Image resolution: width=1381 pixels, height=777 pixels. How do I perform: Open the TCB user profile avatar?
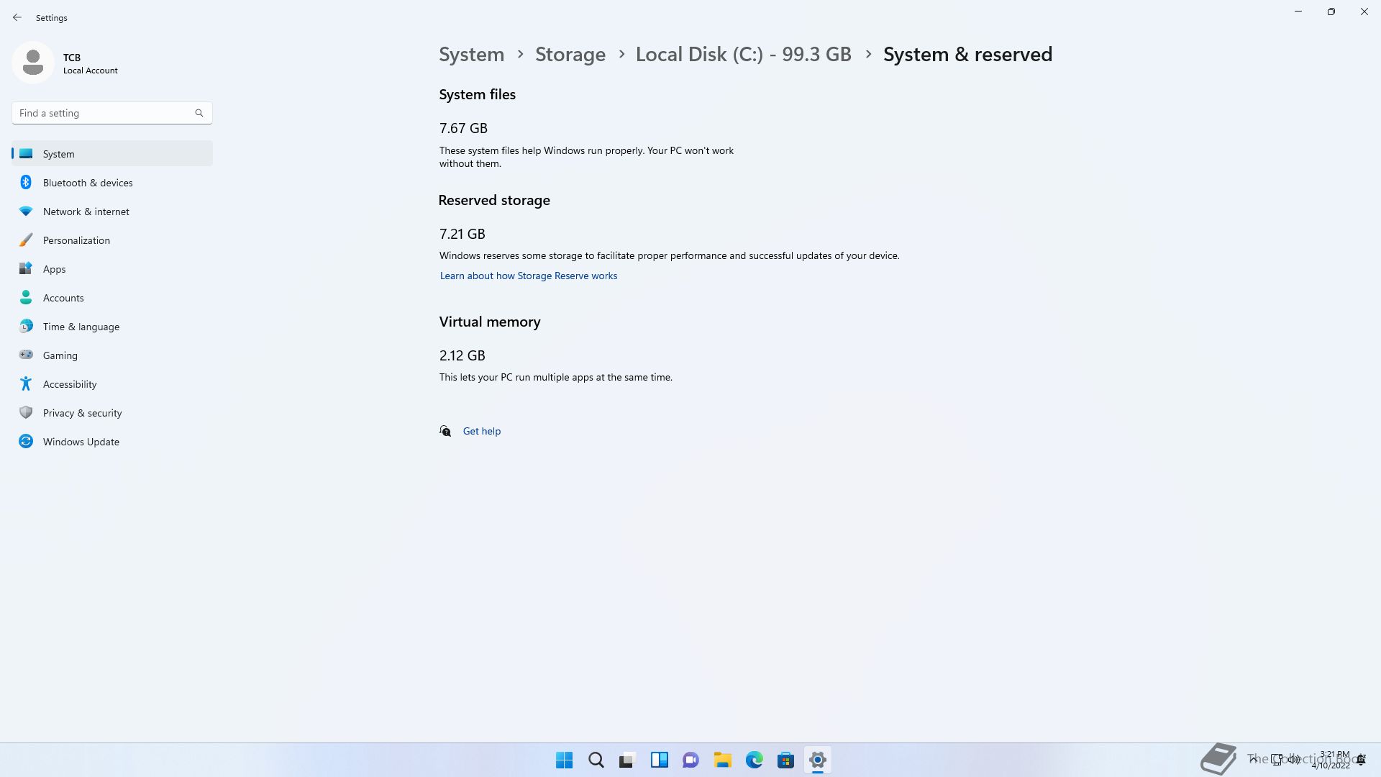coord(33,63)
